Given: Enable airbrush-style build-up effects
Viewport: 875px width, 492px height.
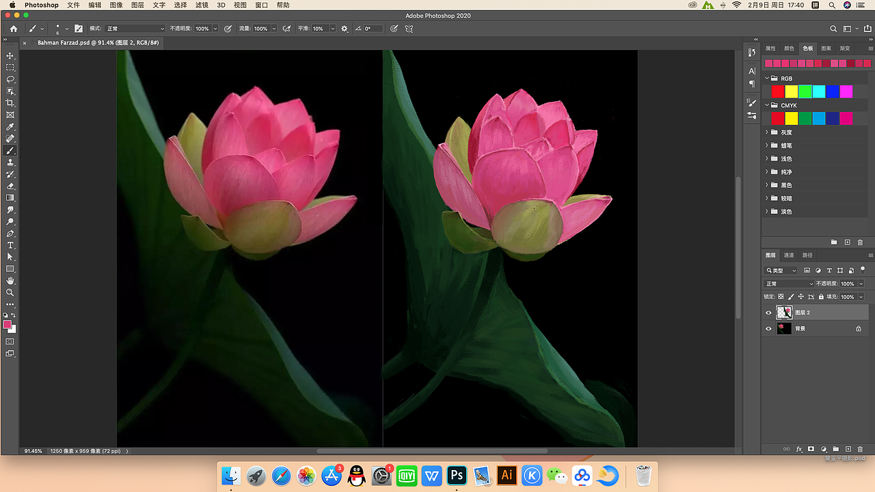Looking at the screenshot, I should coord(286,29).
